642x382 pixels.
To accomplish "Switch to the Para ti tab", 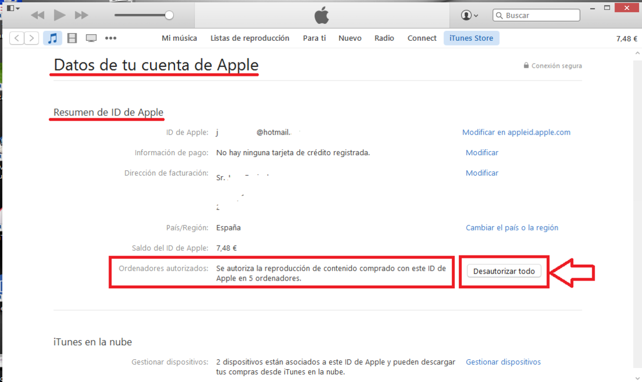I will pos(315,38).
